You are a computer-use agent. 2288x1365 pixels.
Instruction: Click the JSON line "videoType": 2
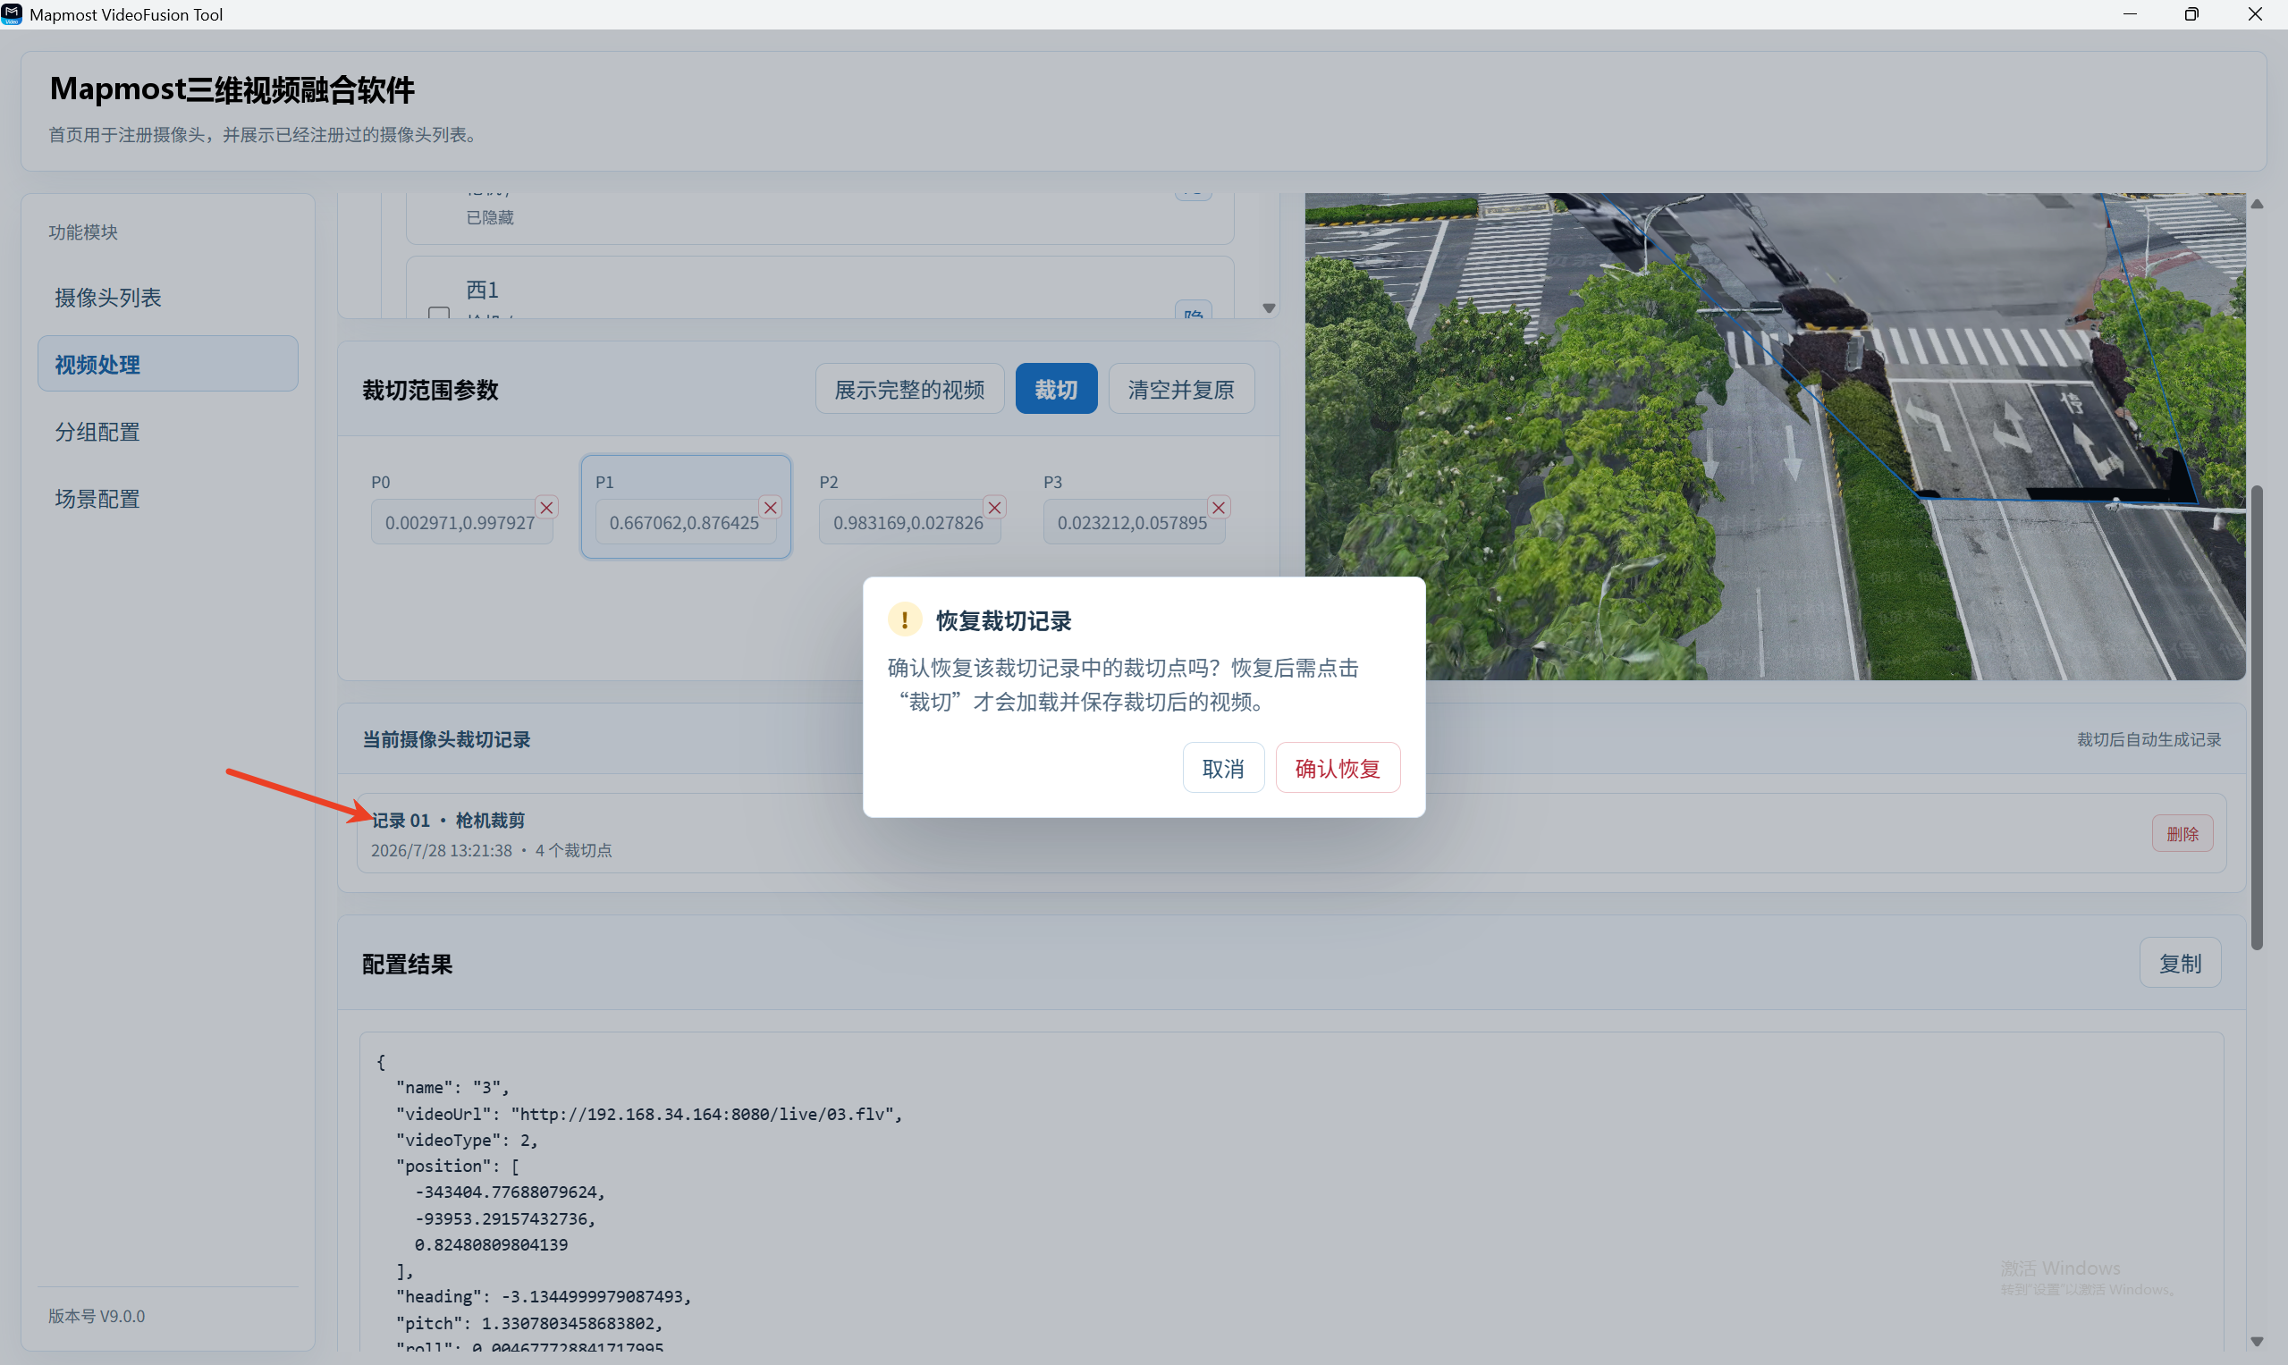[467, 1140]
